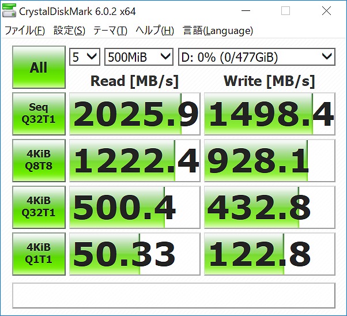
Task: Click the Write [MB/s] column header
Action: (269, 81)
